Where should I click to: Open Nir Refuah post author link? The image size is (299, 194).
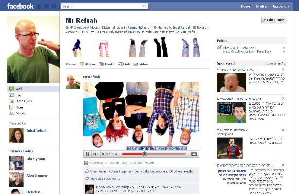(91, 77)
